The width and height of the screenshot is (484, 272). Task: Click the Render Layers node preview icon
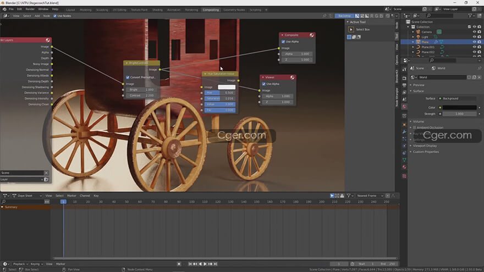coord(47,40)
